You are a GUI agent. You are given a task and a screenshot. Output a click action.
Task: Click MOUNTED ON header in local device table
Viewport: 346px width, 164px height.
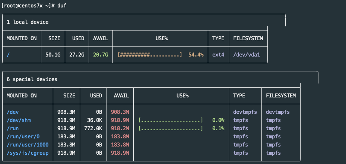coord(22,38)
